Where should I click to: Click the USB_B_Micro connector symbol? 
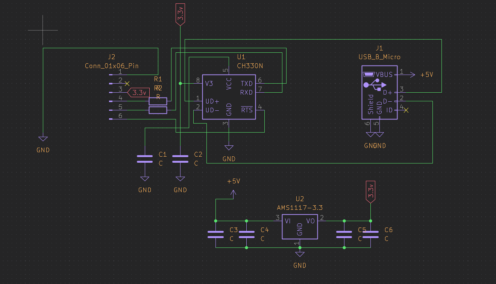[x=379, y=92]
